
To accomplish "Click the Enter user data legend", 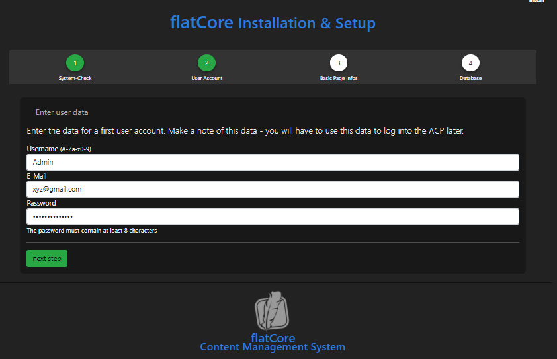I will point(62,112).
